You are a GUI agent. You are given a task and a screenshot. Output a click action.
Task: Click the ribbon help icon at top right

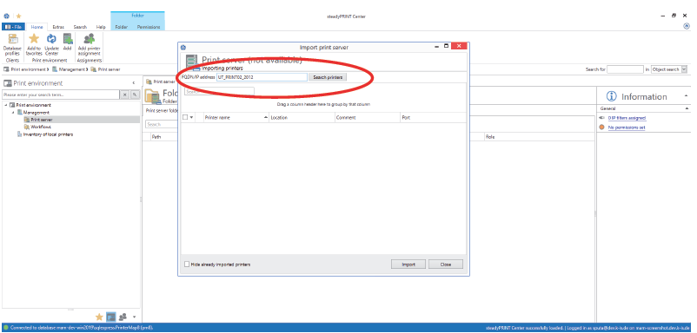point(687,26)
